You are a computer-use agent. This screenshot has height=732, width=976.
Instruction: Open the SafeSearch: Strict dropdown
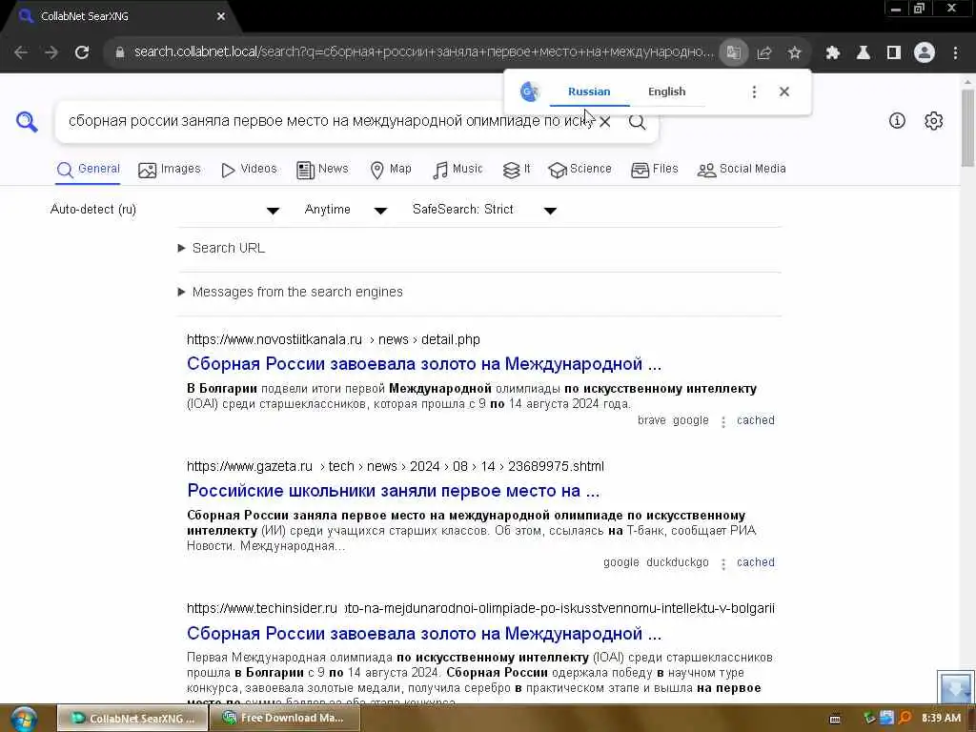(x=484, y=210)
